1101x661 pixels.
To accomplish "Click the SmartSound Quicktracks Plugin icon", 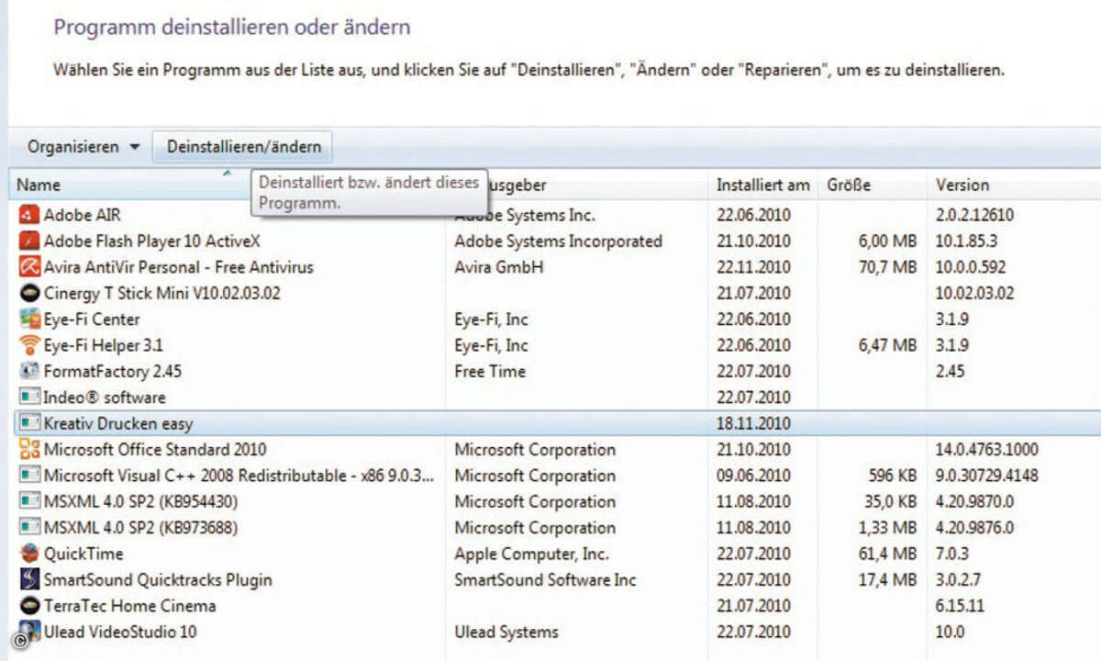I will (x=28, y=579).
